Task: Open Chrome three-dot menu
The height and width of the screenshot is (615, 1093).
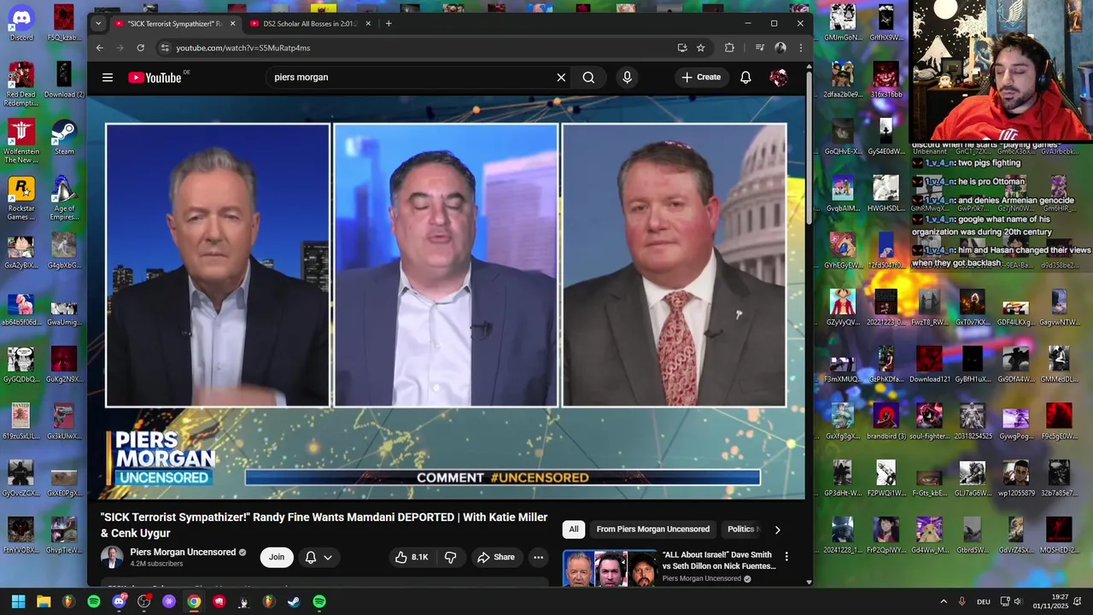Action: [x=800, y=48]
